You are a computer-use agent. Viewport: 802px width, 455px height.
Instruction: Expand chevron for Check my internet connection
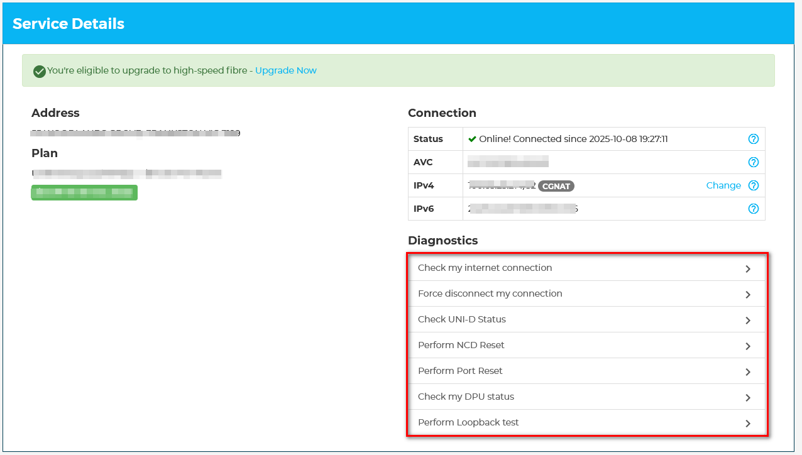pyautogui.click(x=748, y=268)
